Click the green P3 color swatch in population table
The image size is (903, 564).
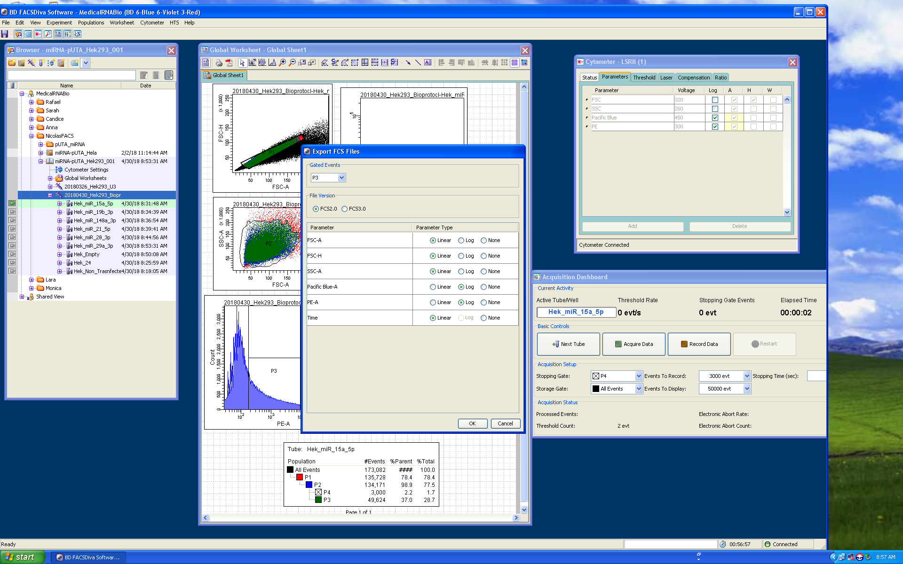(318, 500)
